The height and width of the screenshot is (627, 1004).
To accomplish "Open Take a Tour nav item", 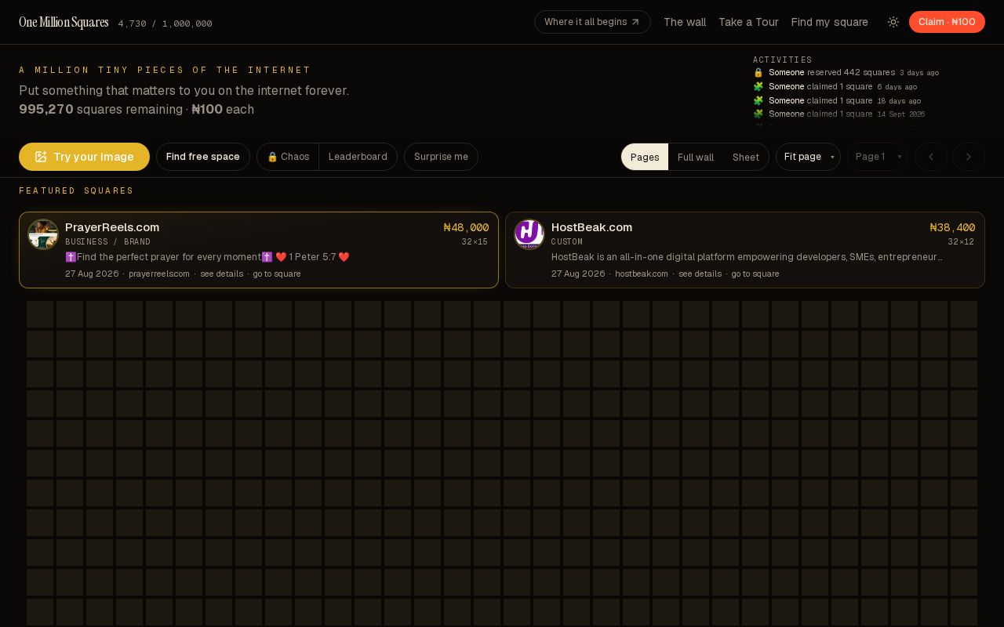I will coord(748,22).
